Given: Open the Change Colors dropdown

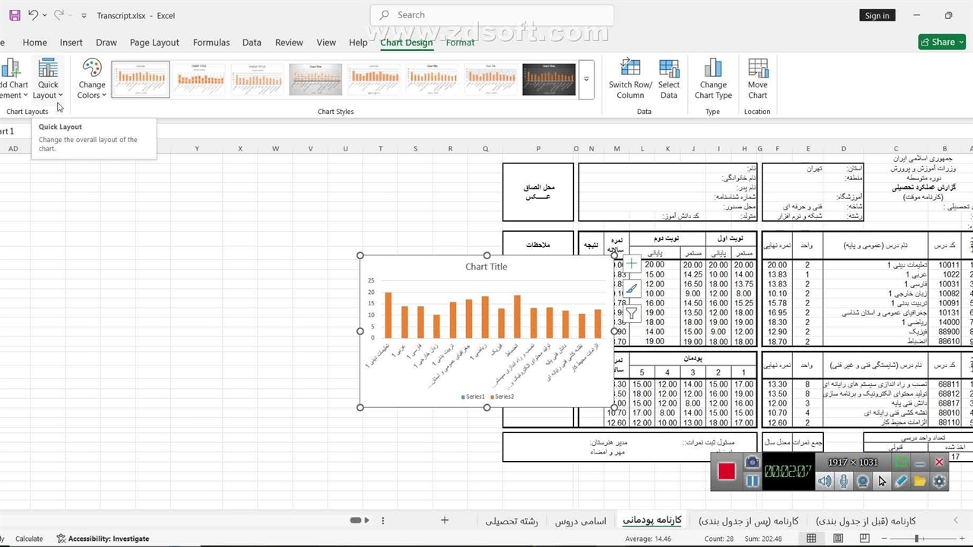Looking at the screenshot, I should coord(92,79).
